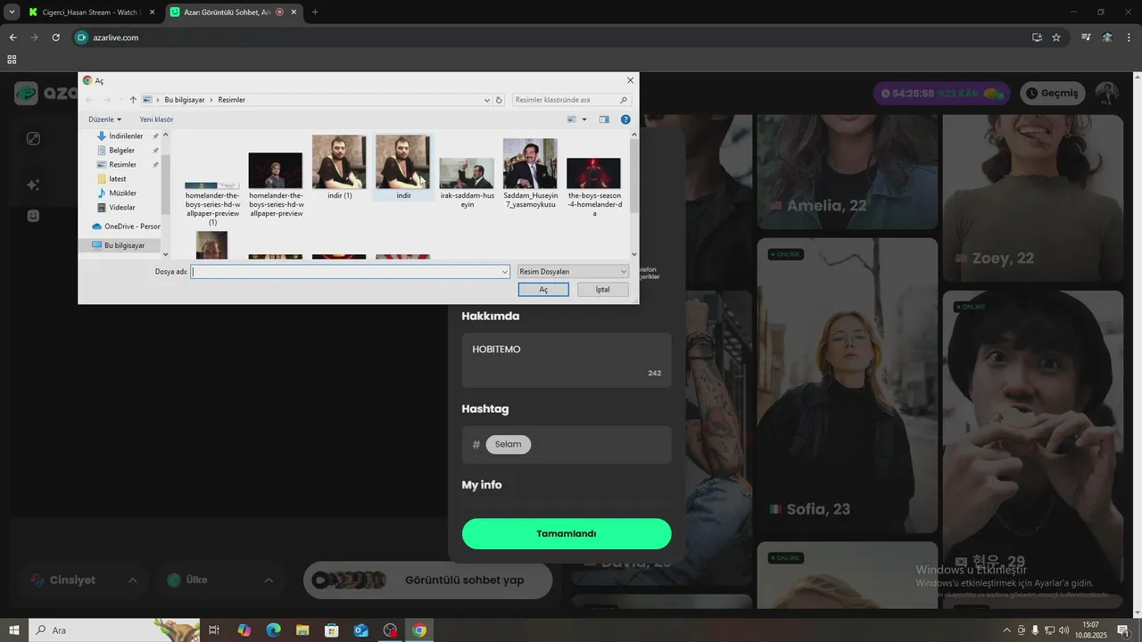Click Bu bilgisayar in the address breadcrumb
Viewport: 1142px width, 642px height.
[x=184, y=100]
